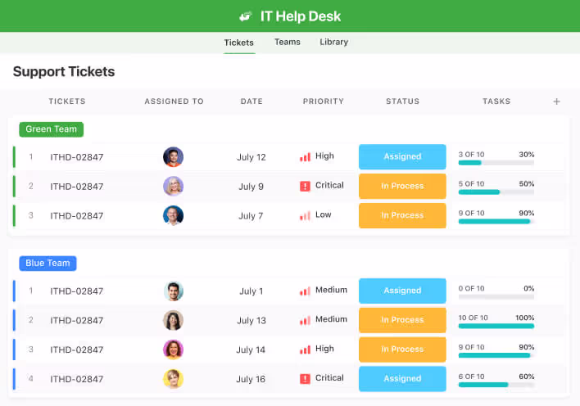Viewport: 580px width, 406px height.
Task: Click assignee avatar for July 12 ticket
Action: (173, 157)
